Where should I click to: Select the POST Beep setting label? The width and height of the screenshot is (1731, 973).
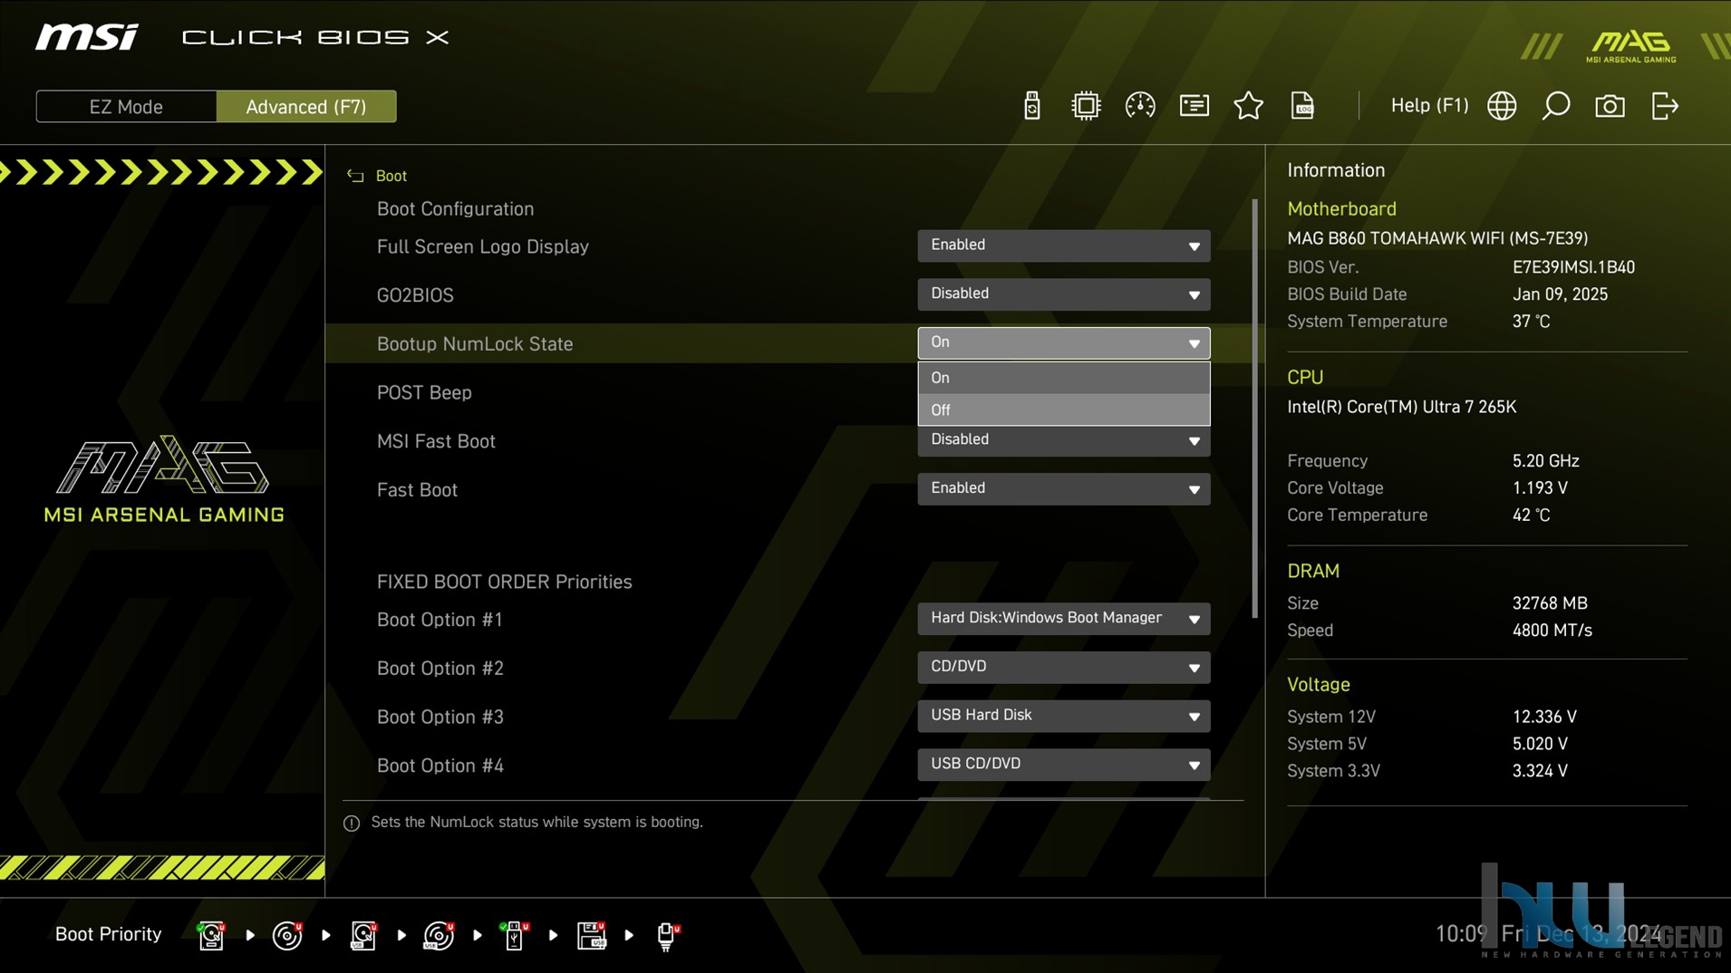coord(424,392)
